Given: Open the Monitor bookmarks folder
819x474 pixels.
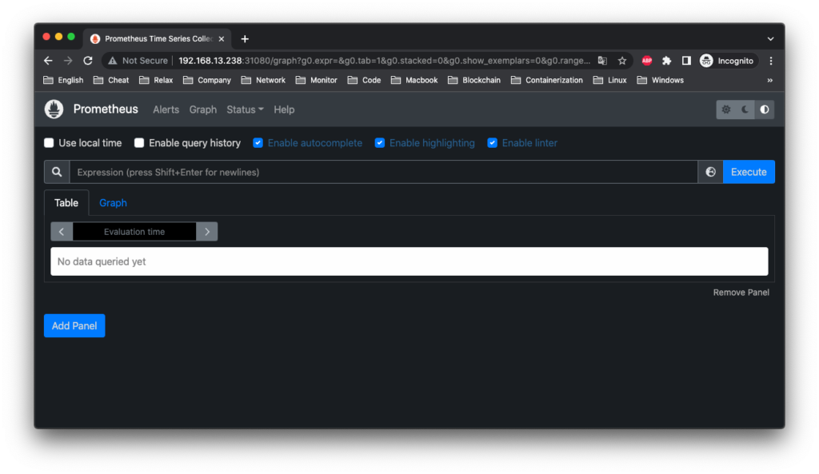Looking at the screenshot, I should pos(316,80).
